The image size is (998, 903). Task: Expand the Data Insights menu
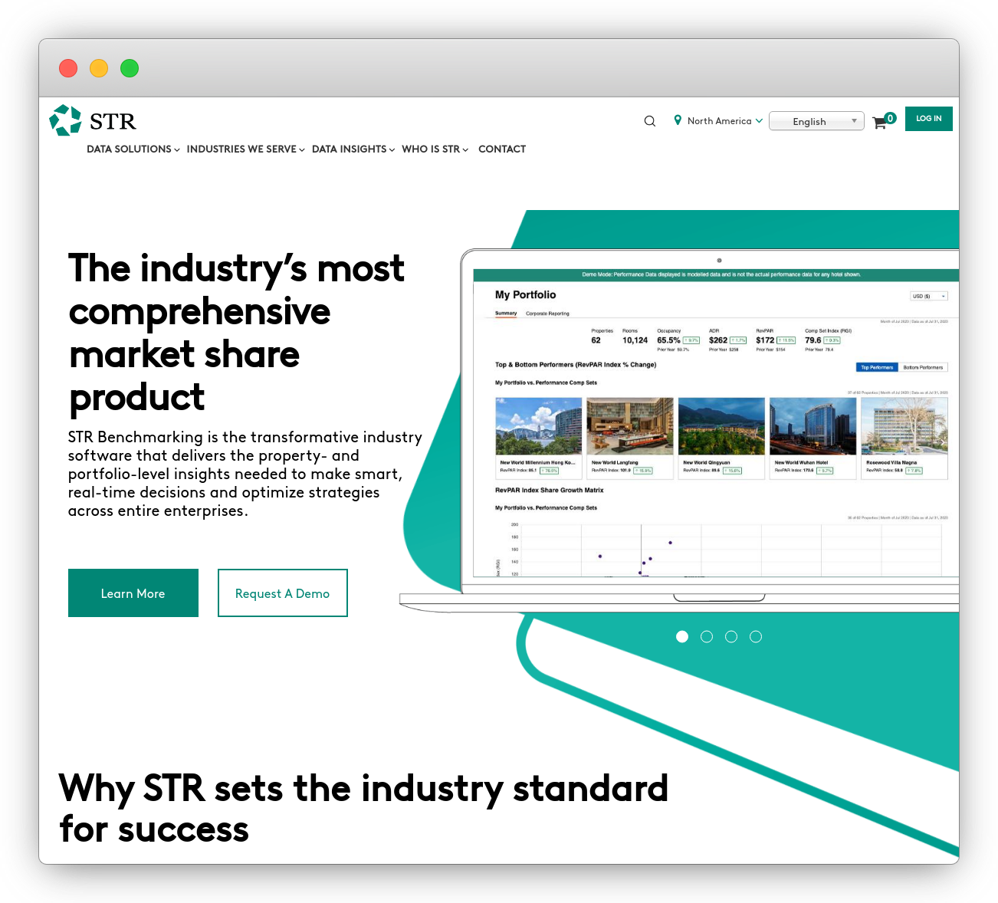(353, 149)
